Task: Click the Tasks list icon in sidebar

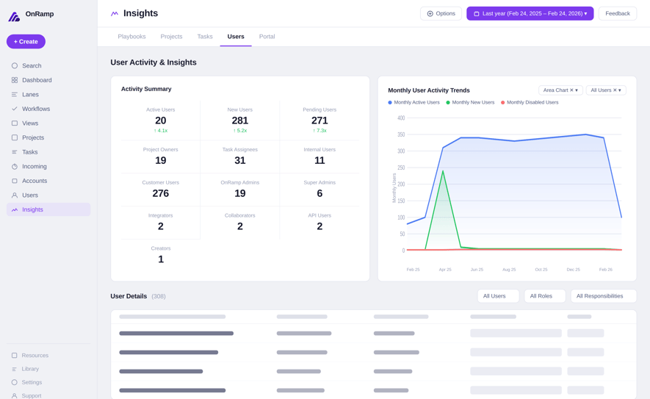Action: (15, 152)
